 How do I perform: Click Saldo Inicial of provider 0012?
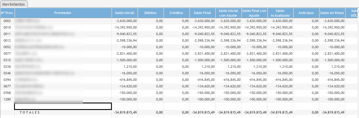(125, 40)
